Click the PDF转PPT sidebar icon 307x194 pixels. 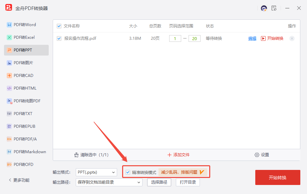(9, 50)
